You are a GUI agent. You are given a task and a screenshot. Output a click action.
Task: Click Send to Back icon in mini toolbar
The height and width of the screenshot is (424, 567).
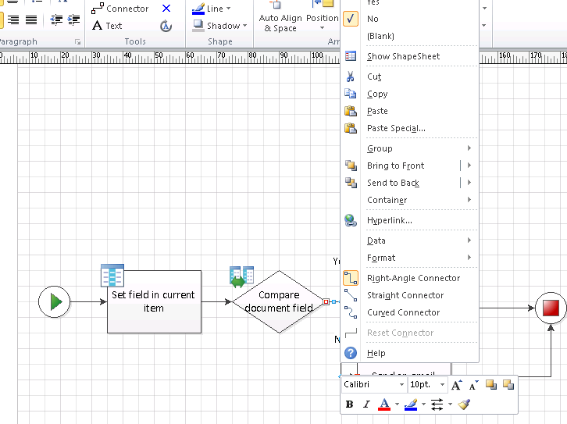[x=508, y=385]
